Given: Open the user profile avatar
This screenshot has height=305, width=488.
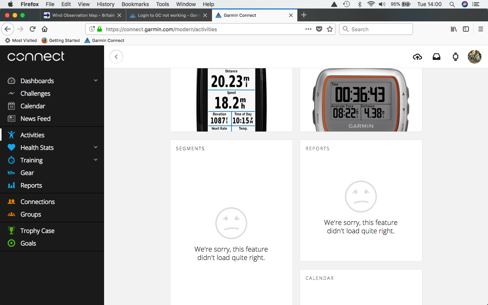Looking at the screenshot, I should pos(474,57).
